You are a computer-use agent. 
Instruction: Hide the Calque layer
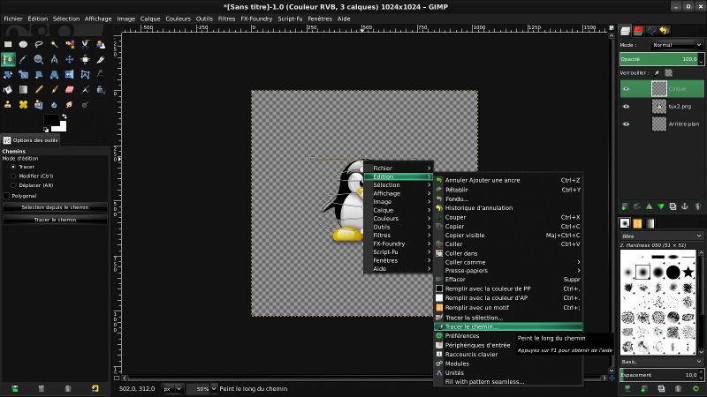click(626, 89)
